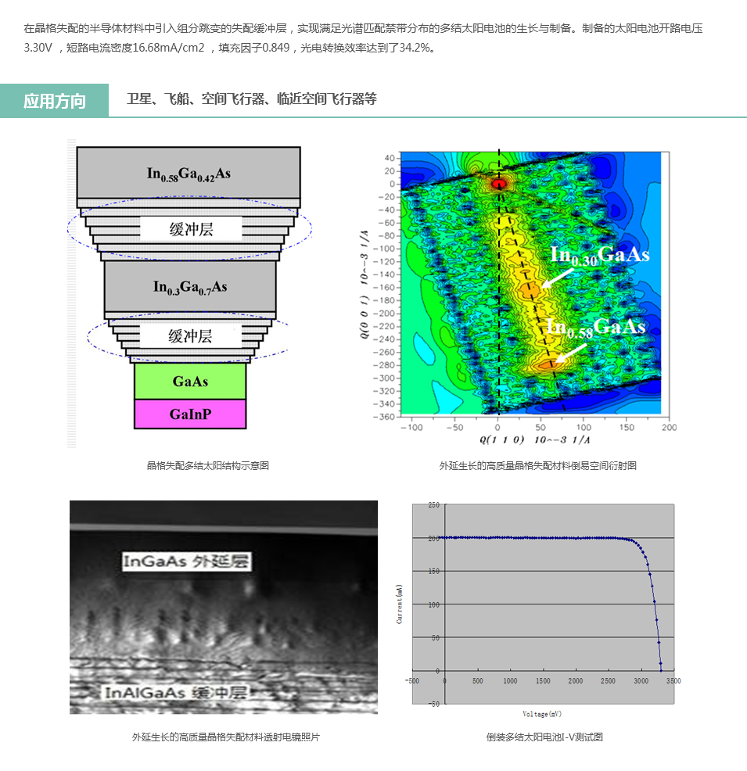747x771 pixels.
Task: Click the Q(1 1 0) axis label
Action: tap(534, 439)
